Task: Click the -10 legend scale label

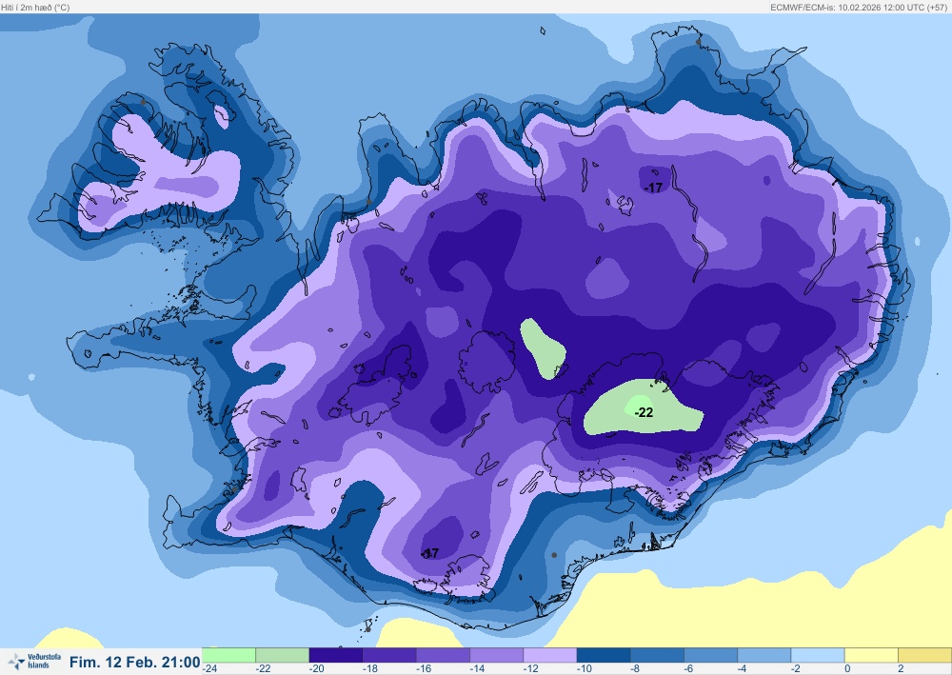Action: [585, 669]
